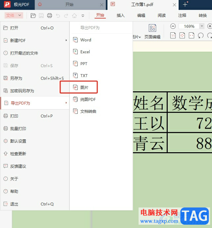Choose 加密码另存为 menu item
Image resolution: width=212 pixels, height=228 pixels.
[x=35, y=91]
